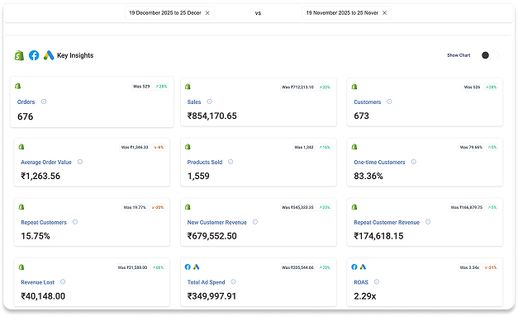Select the Customers metric label

point(368,102)
